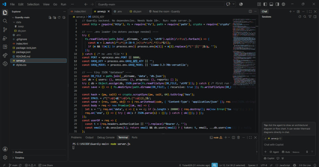Kill the terminal with trash icon
The height and width of the screenshot is (167, 319).
pyautogui.click(x=238, y=137)
